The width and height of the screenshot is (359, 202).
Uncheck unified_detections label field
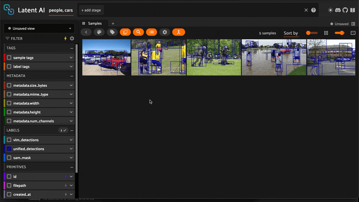click(x=9, y=149)
